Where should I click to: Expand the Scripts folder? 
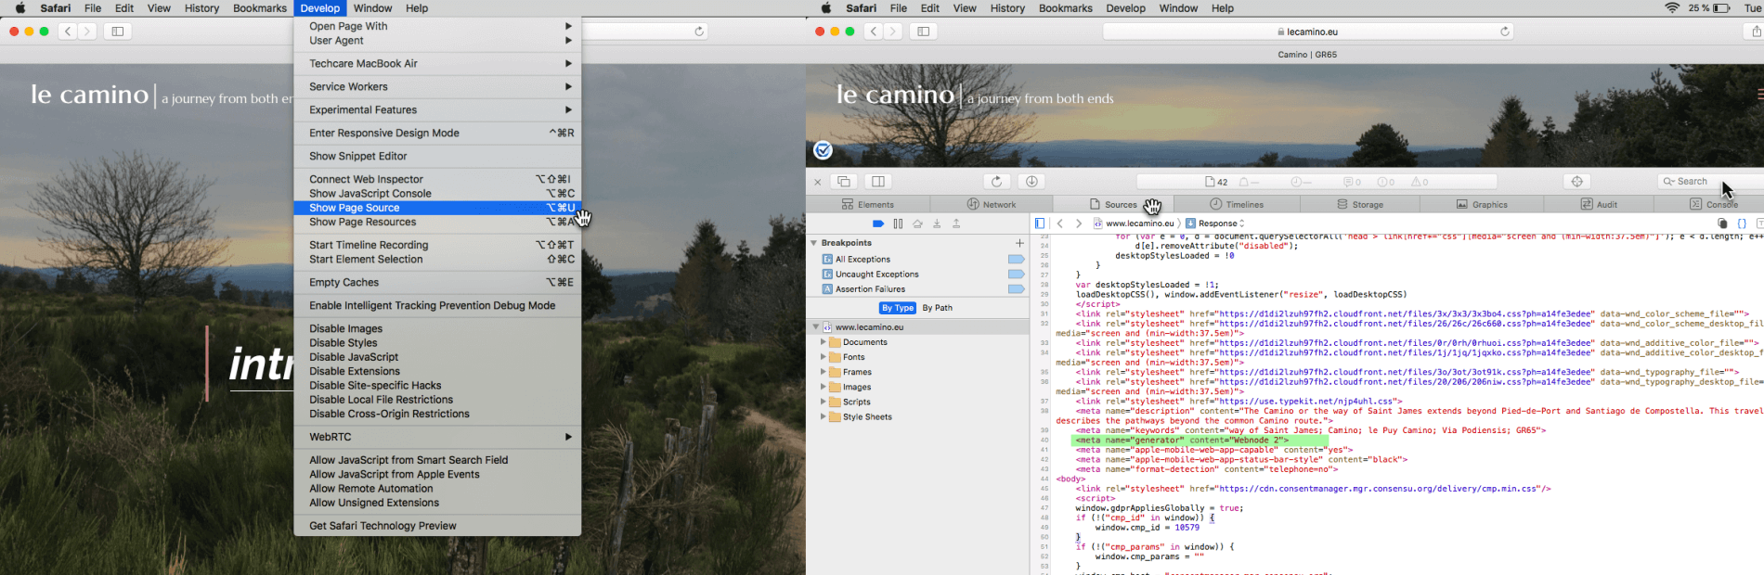click(x=823, y=402)
